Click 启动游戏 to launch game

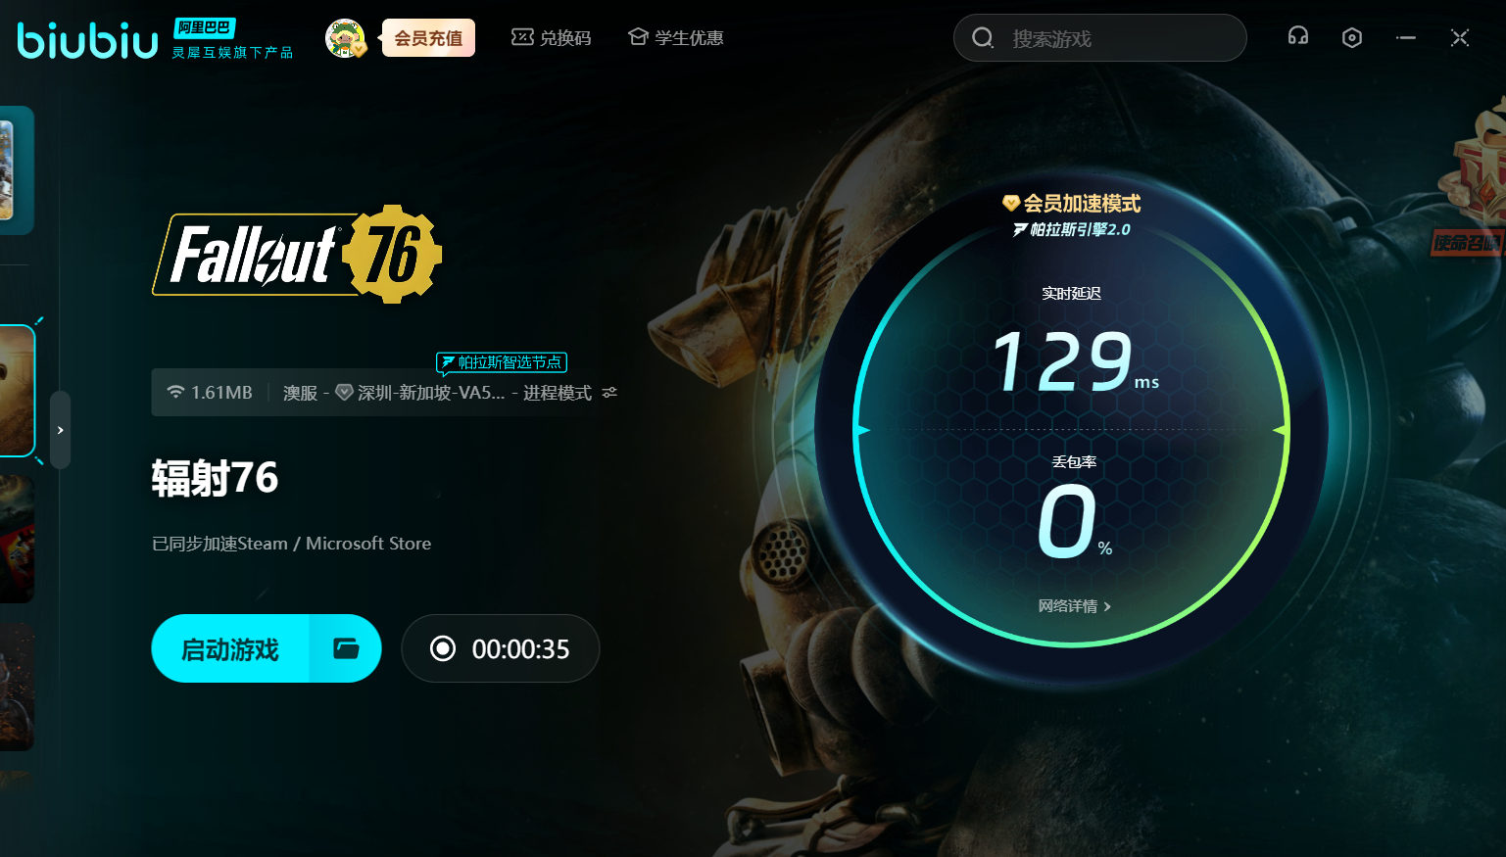coord(231,648)
